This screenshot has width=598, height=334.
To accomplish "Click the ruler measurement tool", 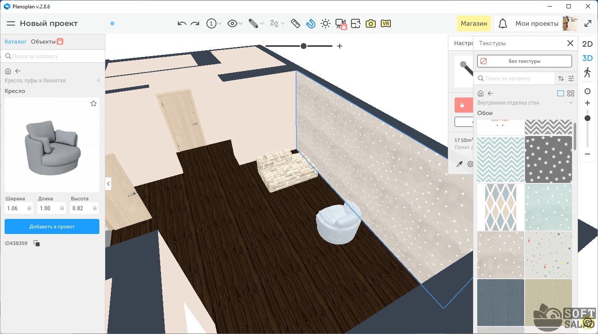I will (295, 23).
